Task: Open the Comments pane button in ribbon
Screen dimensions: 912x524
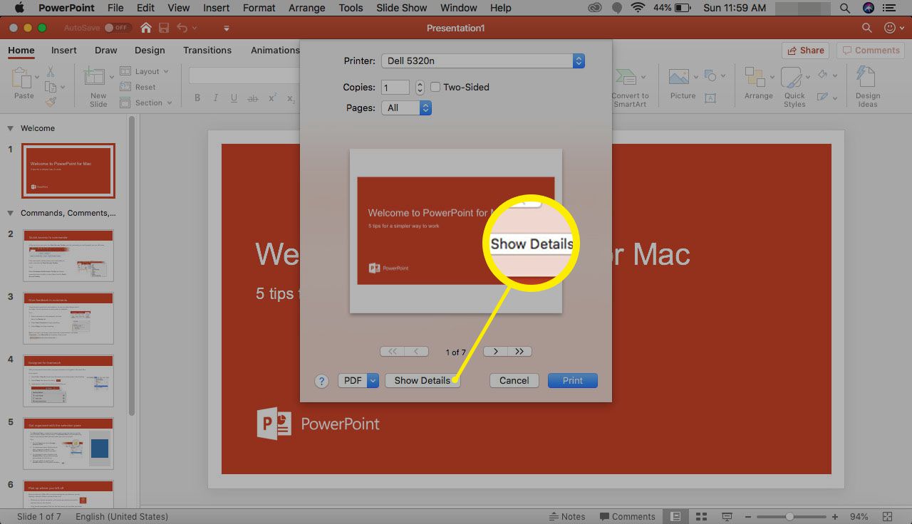Action: (x=871, y=51)
